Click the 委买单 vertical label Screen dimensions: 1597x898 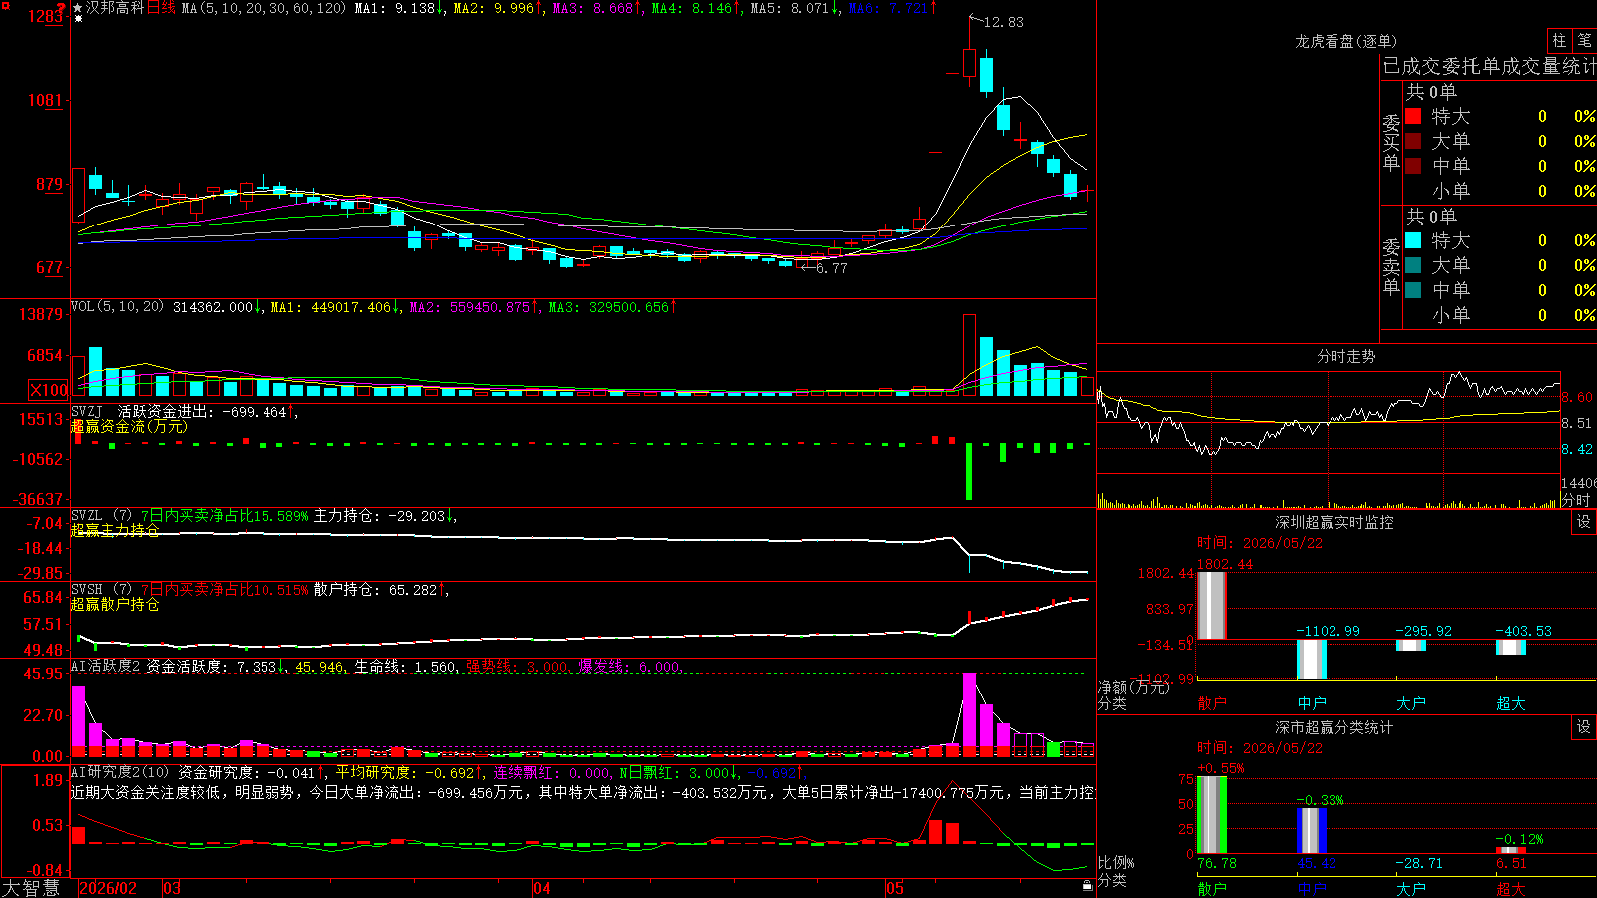tap(1391, 142)
